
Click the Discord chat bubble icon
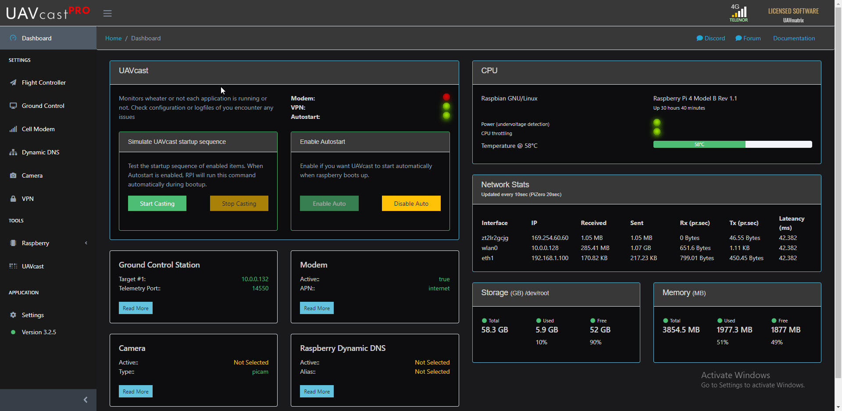pyautogui.click(x=699, y=38)
